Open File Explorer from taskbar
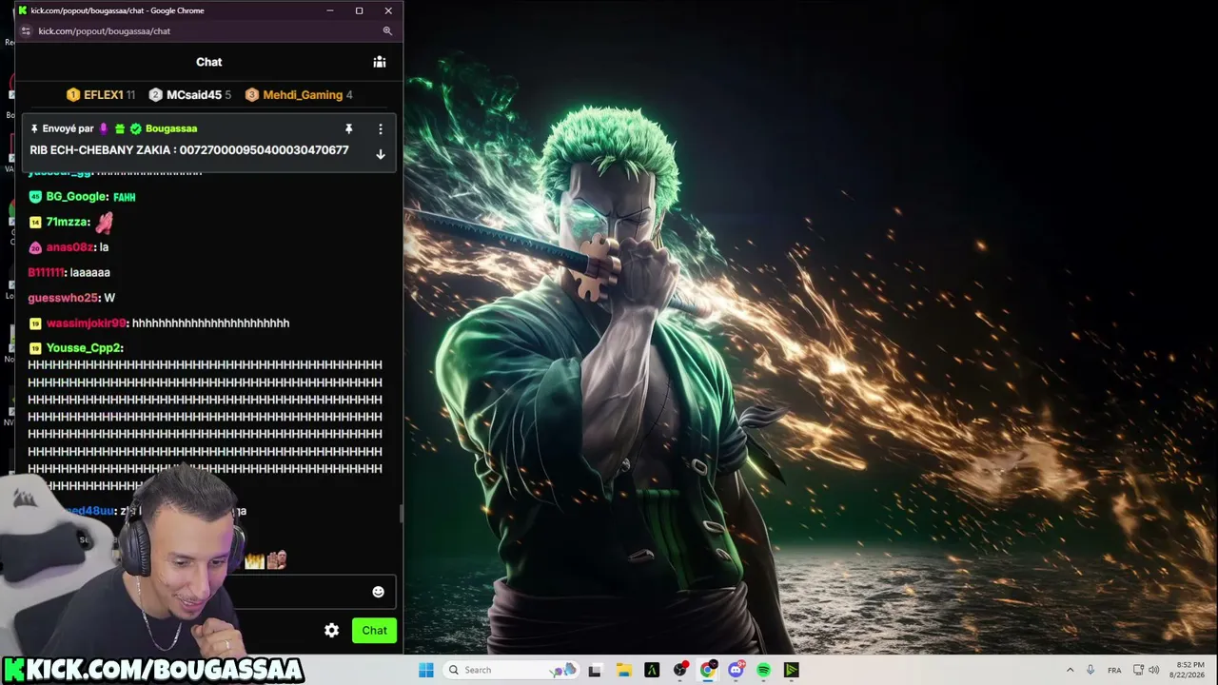 click(623, 670)
